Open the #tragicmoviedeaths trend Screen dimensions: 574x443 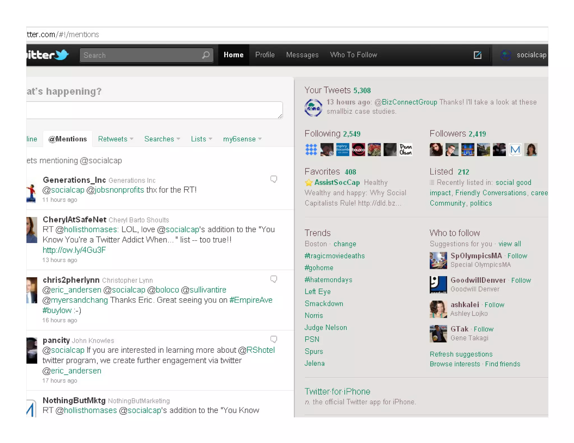[x=335, y=256]
